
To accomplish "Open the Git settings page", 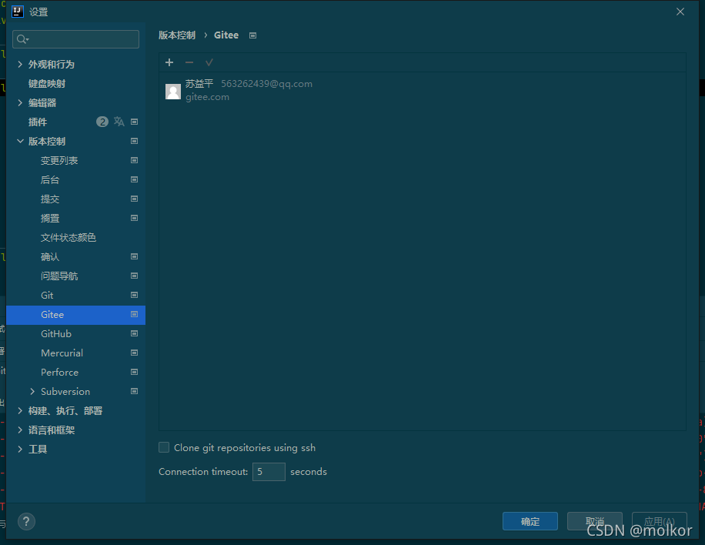I will coord(47,295).
